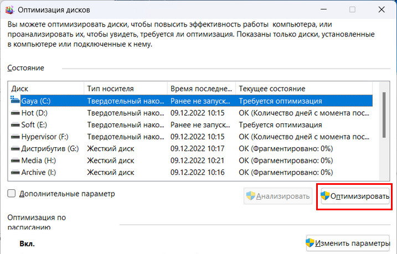The image size is (397, 254).
Task: Click the Состояние section label
Action: (x=25, y=68)
